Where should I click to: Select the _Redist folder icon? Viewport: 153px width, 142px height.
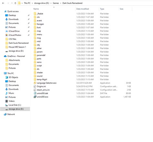click(x=35, y=14)
